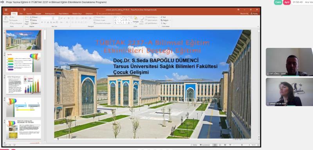Click the green Canlı status button
313x150 pixels.
[278, 2]
